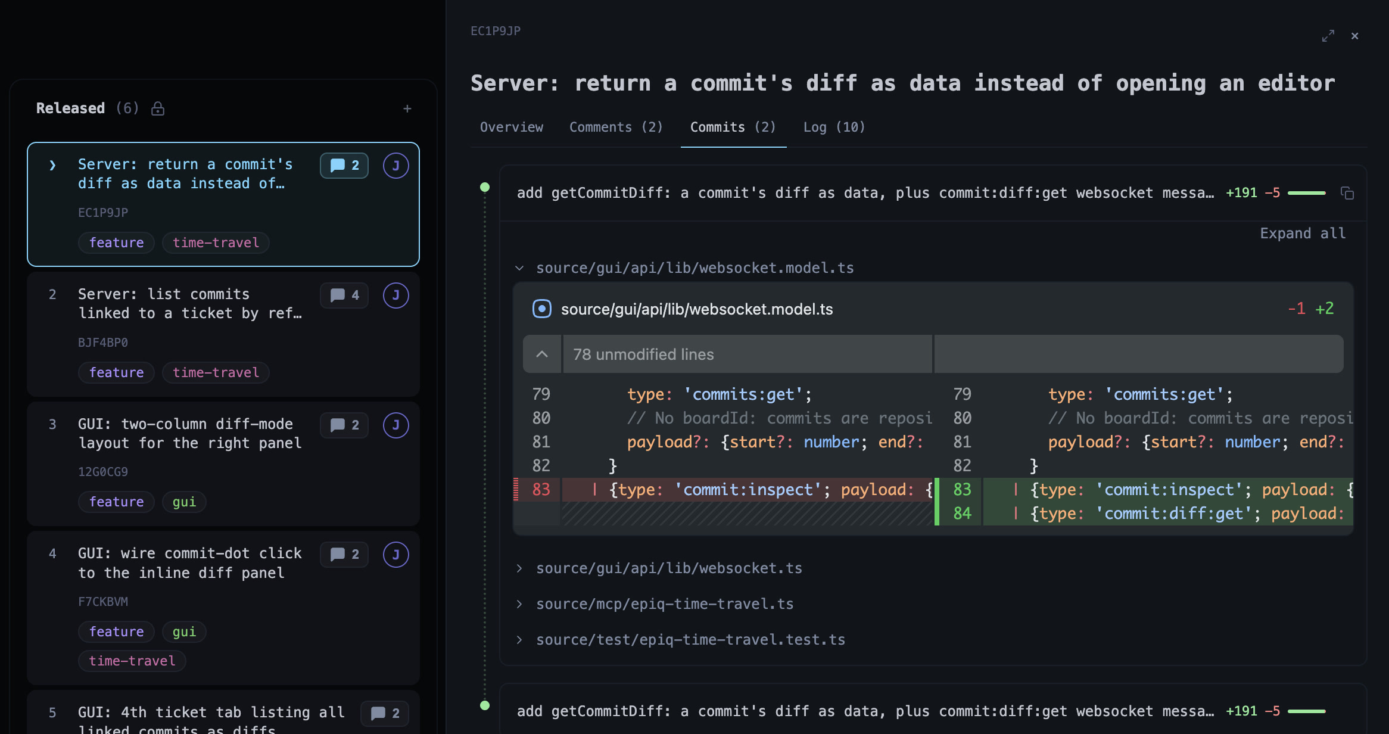Click time-travel tag on BJF4BP0 ticket
The height and width of the screenshot is (734, 1389).
click(216, 372)
